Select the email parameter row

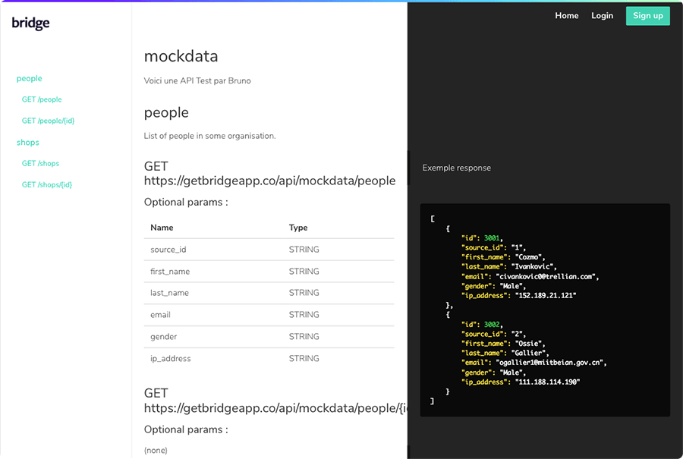click(269, 315)
